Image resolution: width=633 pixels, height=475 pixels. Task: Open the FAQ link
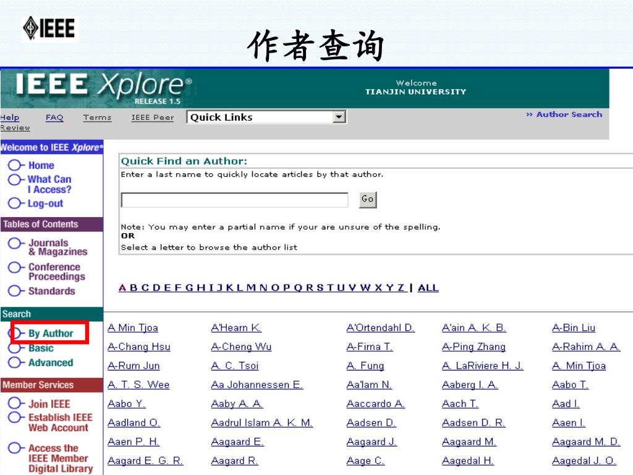click(x=54, y=118)
